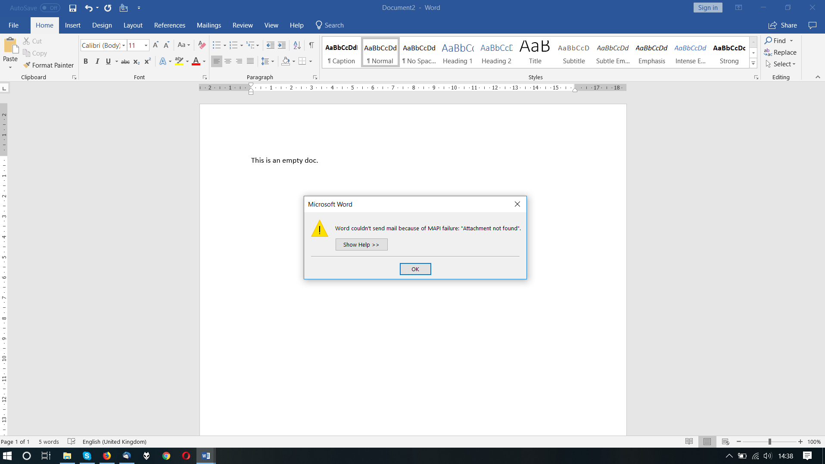Expand the Numbering dropdown arrow
825x464 pixels.
pos(242,45)
